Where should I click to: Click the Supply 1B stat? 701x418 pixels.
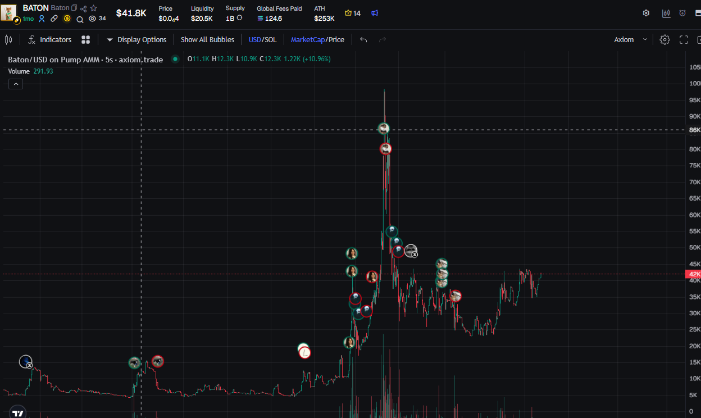tap(235, 13)
